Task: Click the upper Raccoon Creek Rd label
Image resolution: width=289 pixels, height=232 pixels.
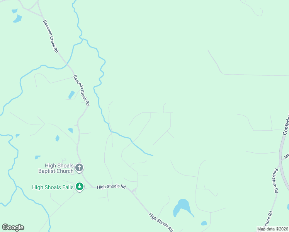Action: click(x=51, y=36)
